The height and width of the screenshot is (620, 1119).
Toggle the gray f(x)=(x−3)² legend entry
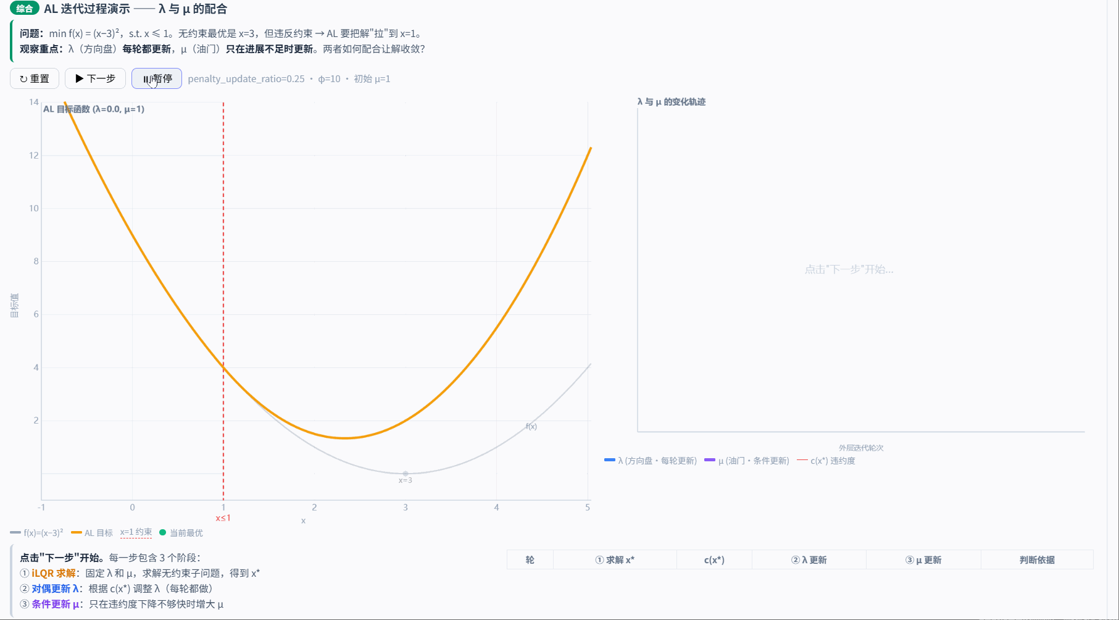pyautogui.click(x=37, y=533)
